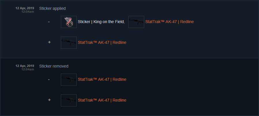Click AK-47 image in Sticker applied plus row

(69, 43)
